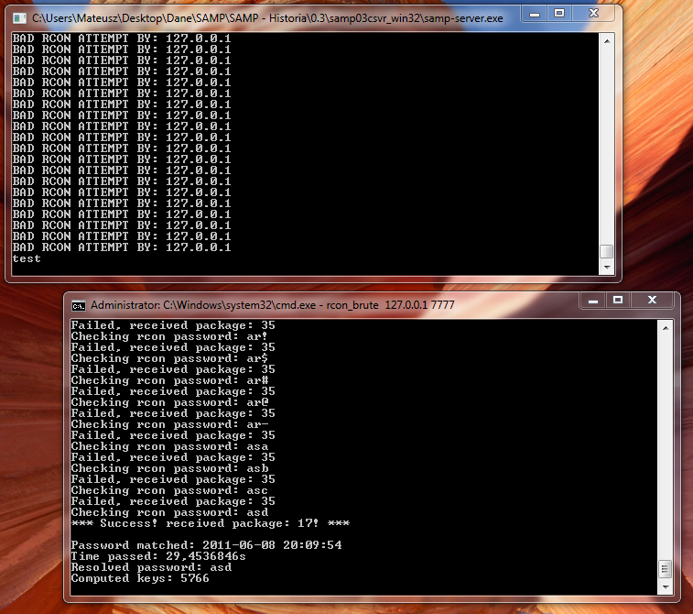Click 'Checking rcon password: ar@' line

click(x=169, y=402)
